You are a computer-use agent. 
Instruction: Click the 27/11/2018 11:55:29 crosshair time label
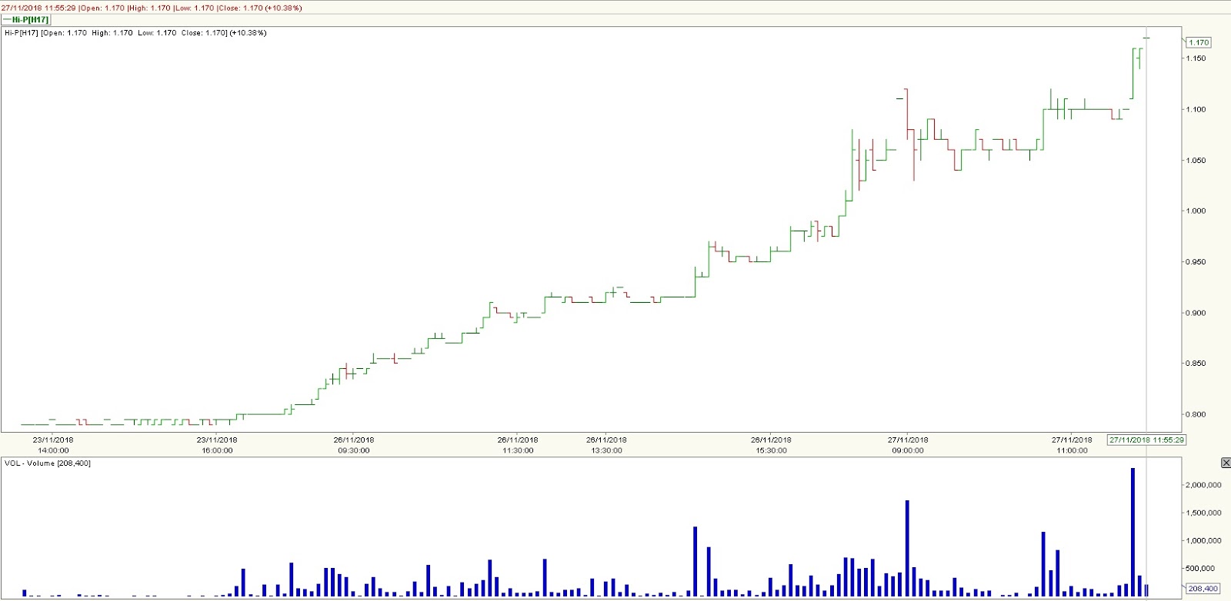tap(1146, 440)
